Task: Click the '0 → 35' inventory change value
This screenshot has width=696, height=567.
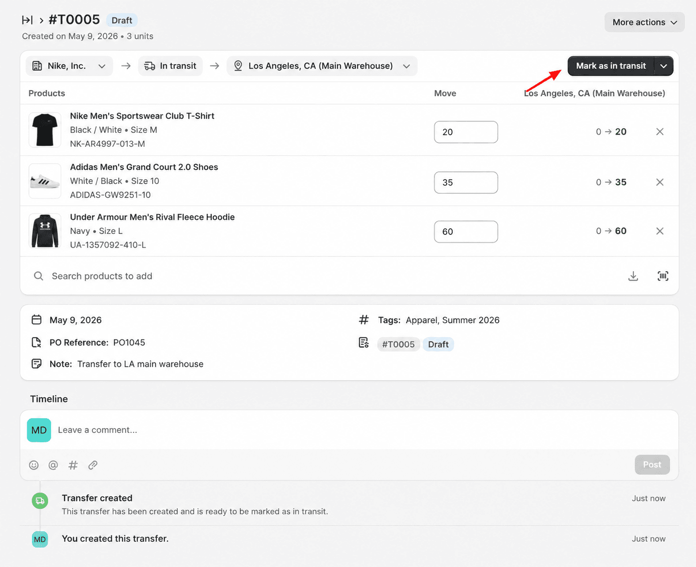Action: [x=611, y=182]
